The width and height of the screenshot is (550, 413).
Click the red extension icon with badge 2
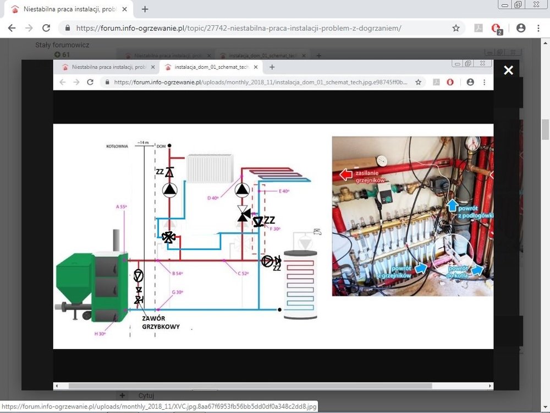[496, 29]
